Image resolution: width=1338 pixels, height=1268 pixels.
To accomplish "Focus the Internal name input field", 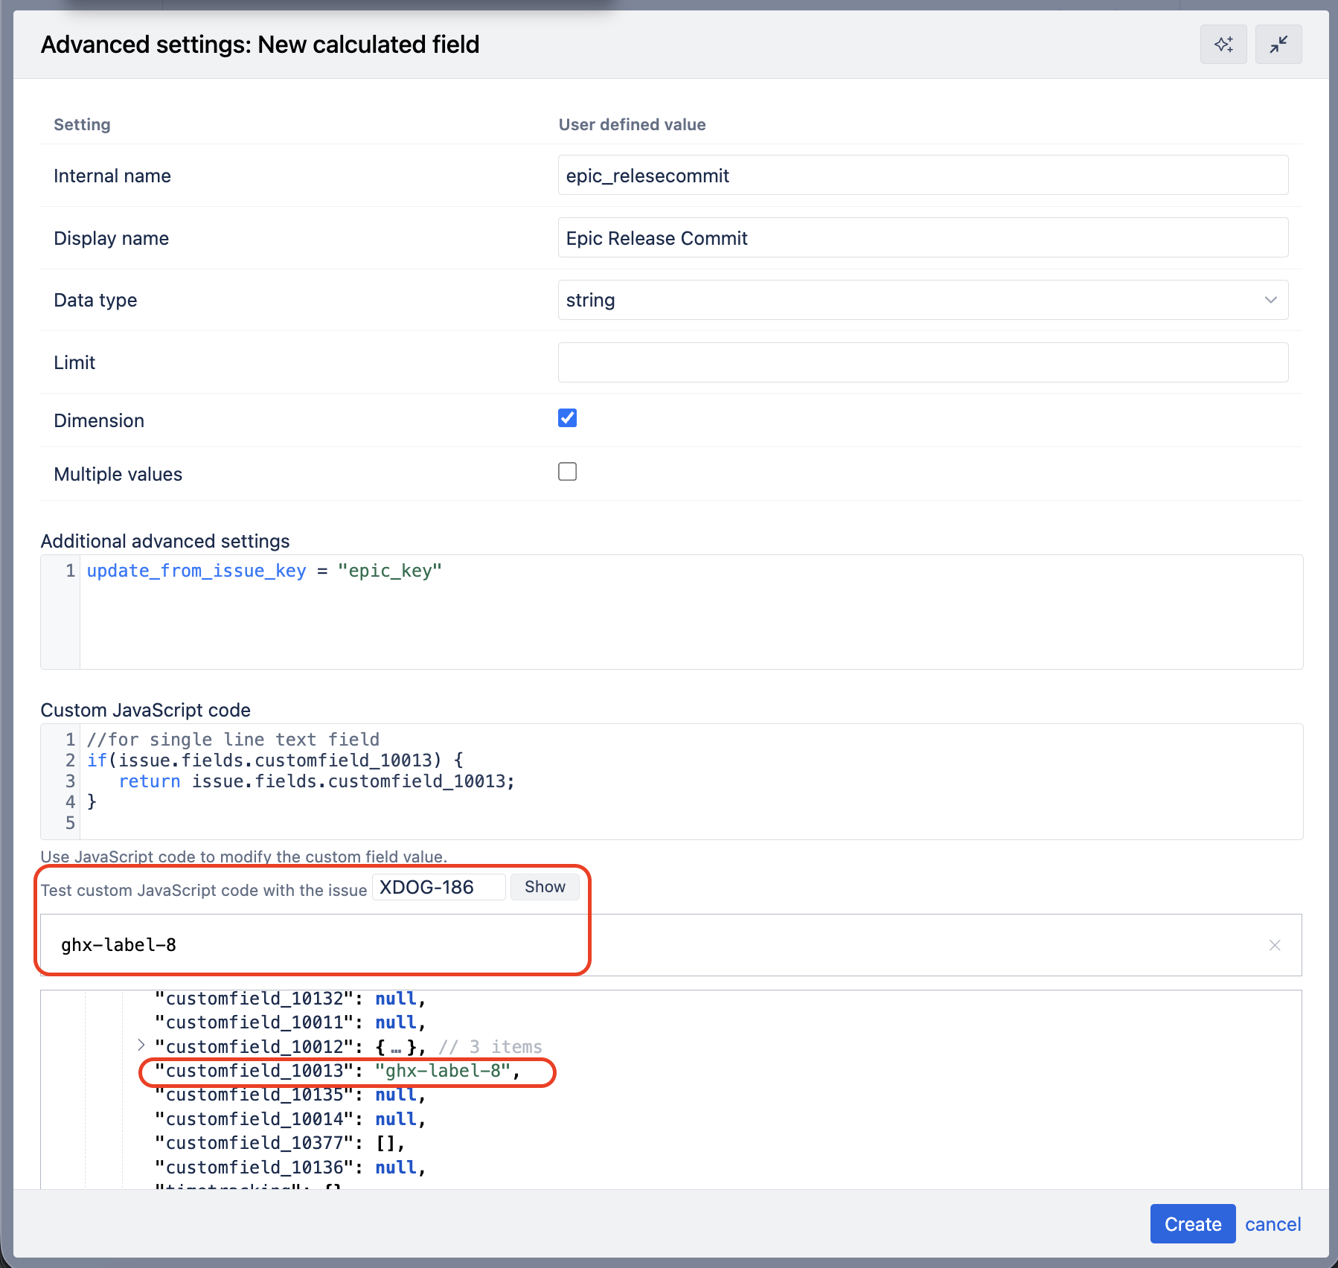I will (922, 176).
